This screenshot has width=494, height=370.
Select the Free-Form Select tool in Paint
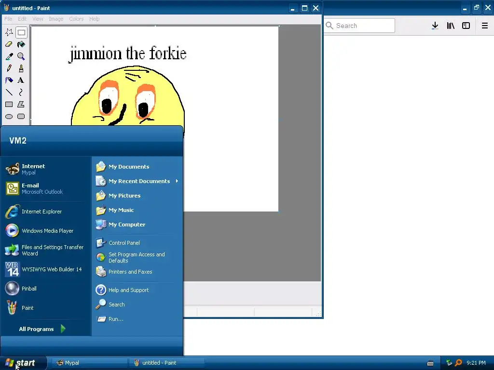tap(9, 32)
